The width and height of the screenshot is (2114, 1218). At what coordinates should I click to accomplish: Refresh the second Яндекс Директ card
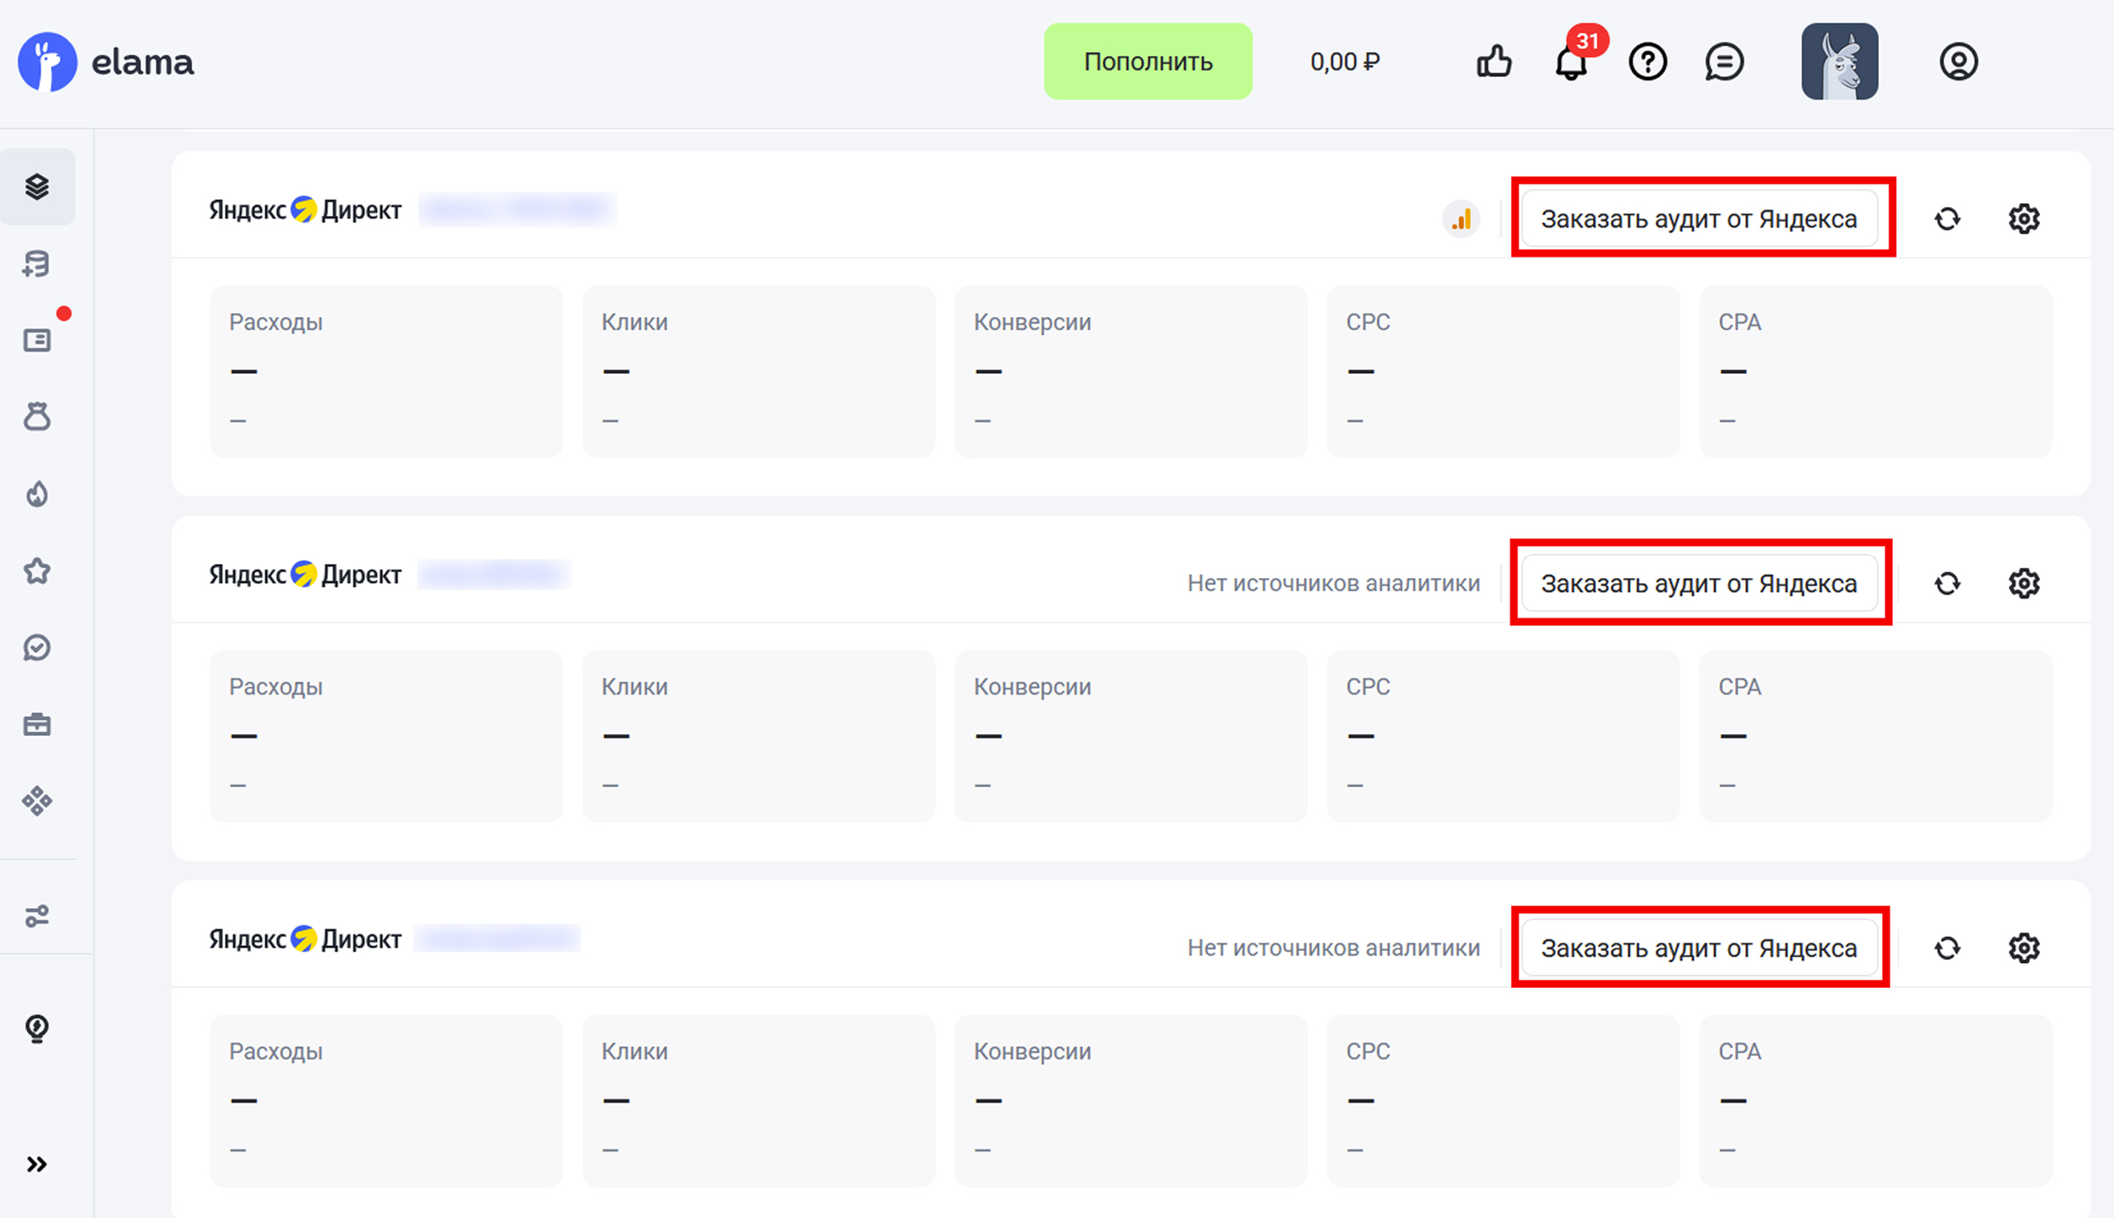1948,584
